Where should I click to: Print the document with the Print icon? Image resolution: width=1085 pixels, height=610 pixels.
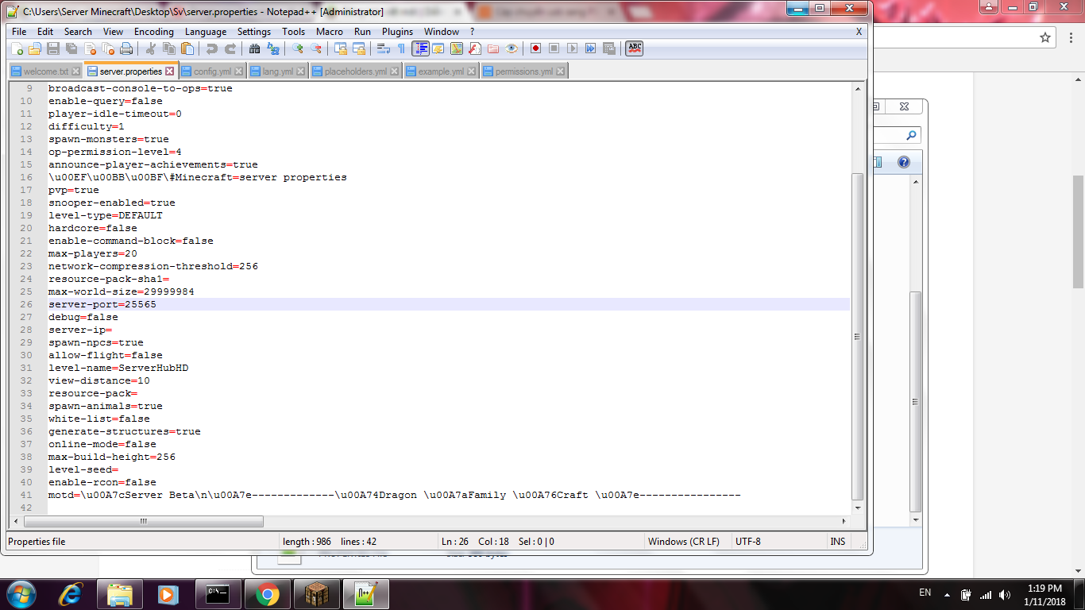click(x=126, y=48)
